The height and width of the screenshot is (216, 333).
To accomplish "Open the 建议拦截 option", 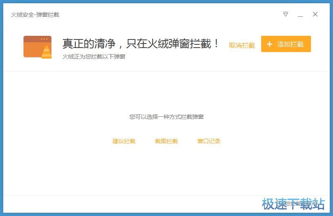I will coord(124,141).
